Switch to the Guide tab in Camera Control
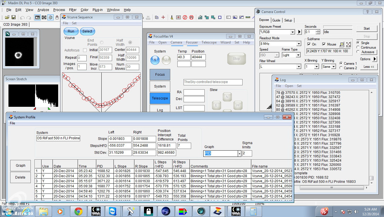The image size is (384, 217). (276, 20)
